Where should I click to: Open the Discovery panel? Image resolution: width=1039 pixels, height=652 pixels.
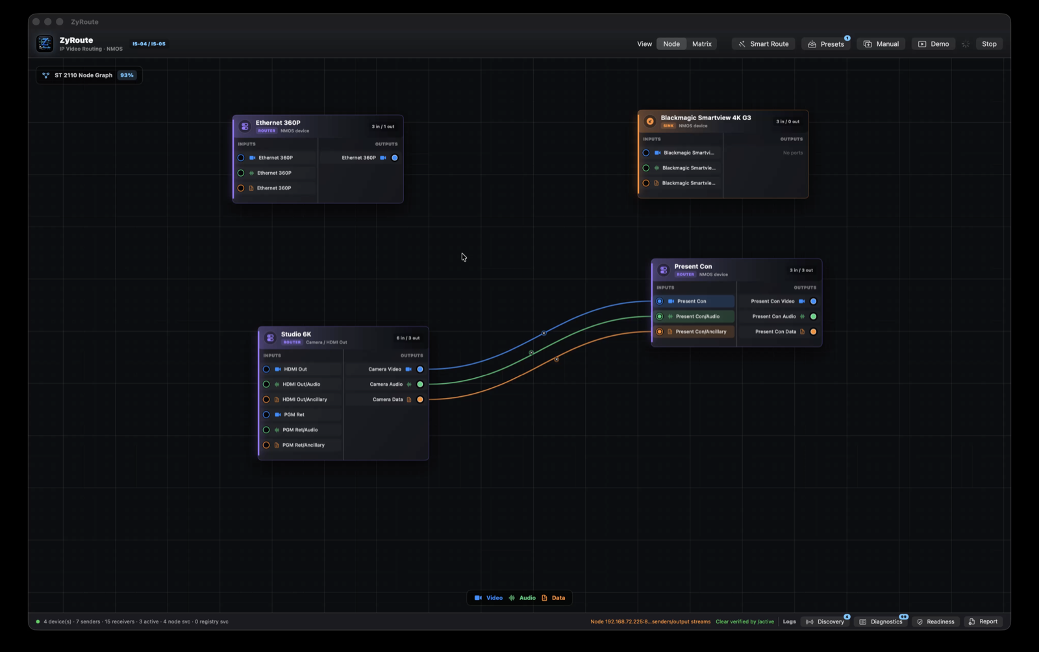(x=825, y=621)
